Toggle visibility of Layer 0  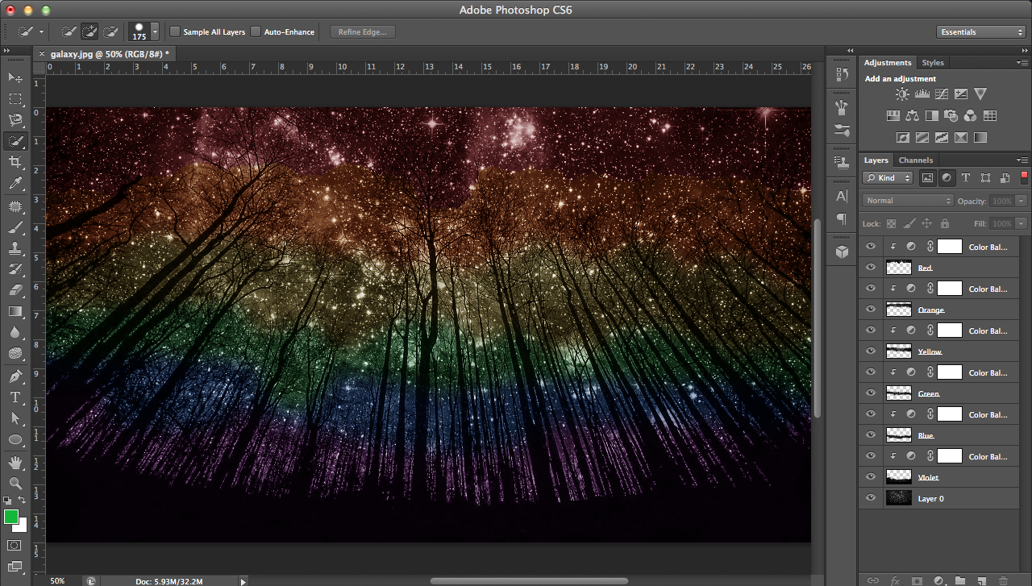click(x=870, y=498)
